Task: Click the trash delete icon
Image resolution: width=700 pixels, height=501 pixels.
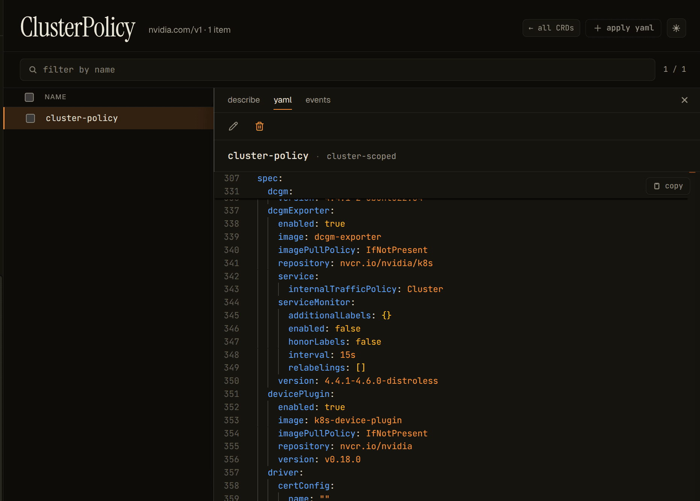Action: 260,126
